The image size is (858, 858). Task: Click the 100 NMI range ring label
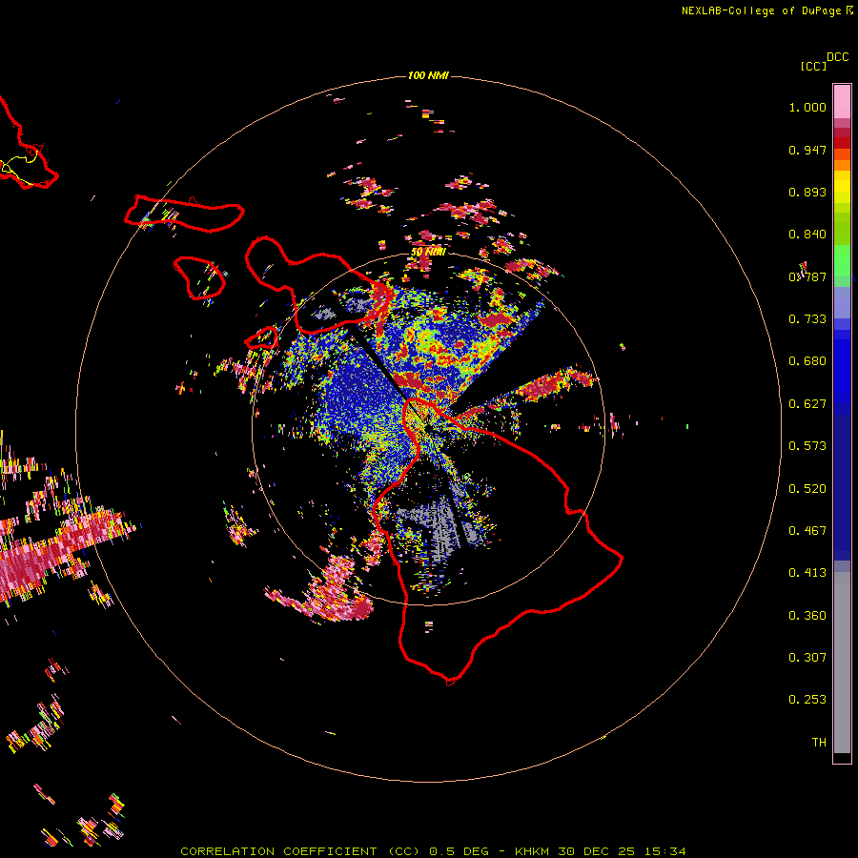[428, 75]
